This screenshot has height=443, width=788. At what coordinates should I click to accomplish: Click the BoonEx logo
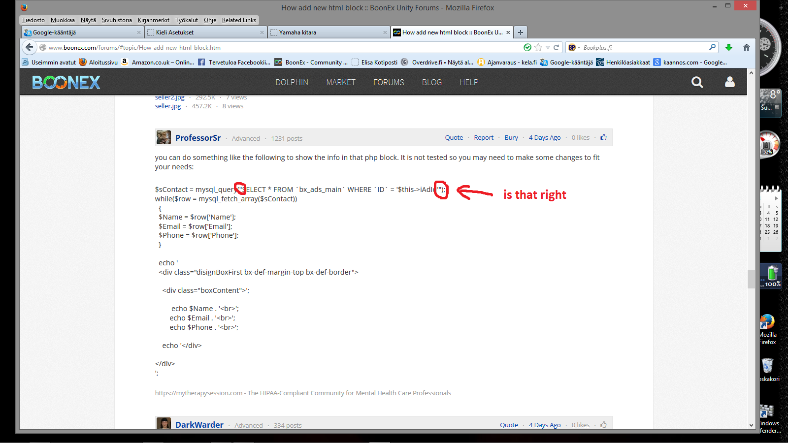click(x=66, y=82)
